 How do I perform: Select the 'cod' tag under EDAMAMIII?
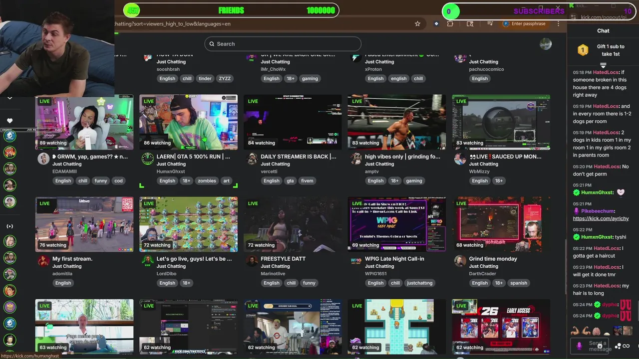coord(118,181)
